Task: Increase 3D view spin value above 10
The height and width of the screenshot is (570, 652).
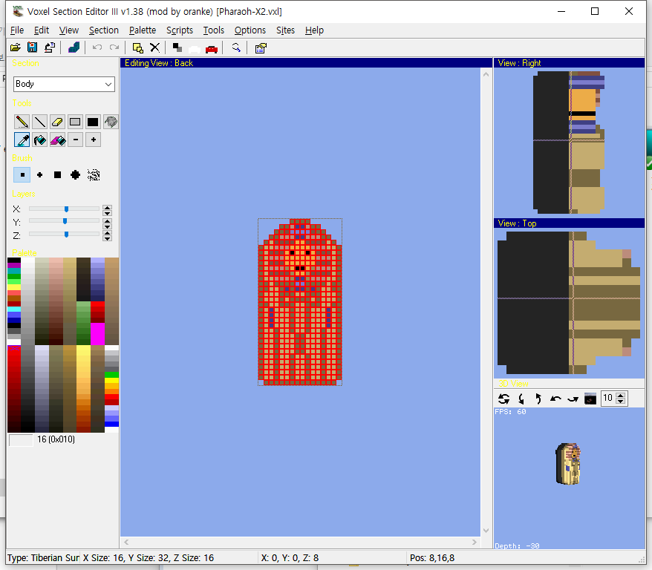Action: click(620, 396)
